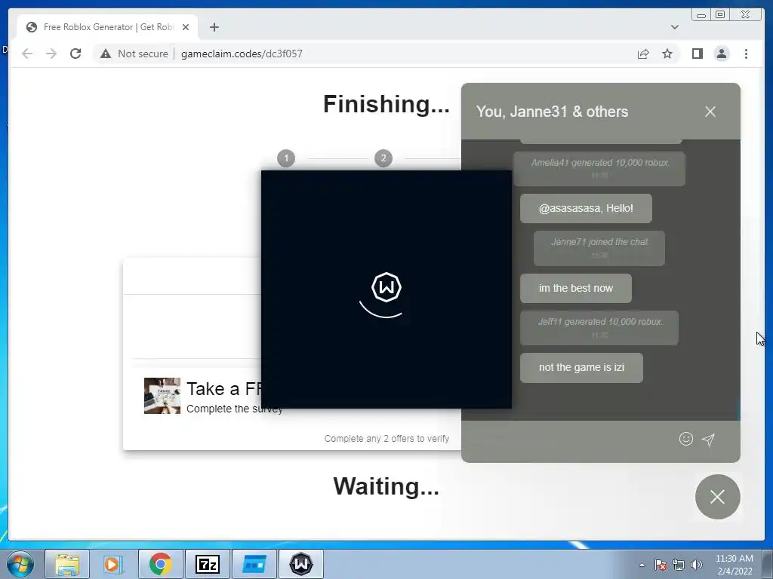The height and width of the screenshot is (579, 773).
Task: Open the survey offer thumbnail image
Action: point(162,396)
